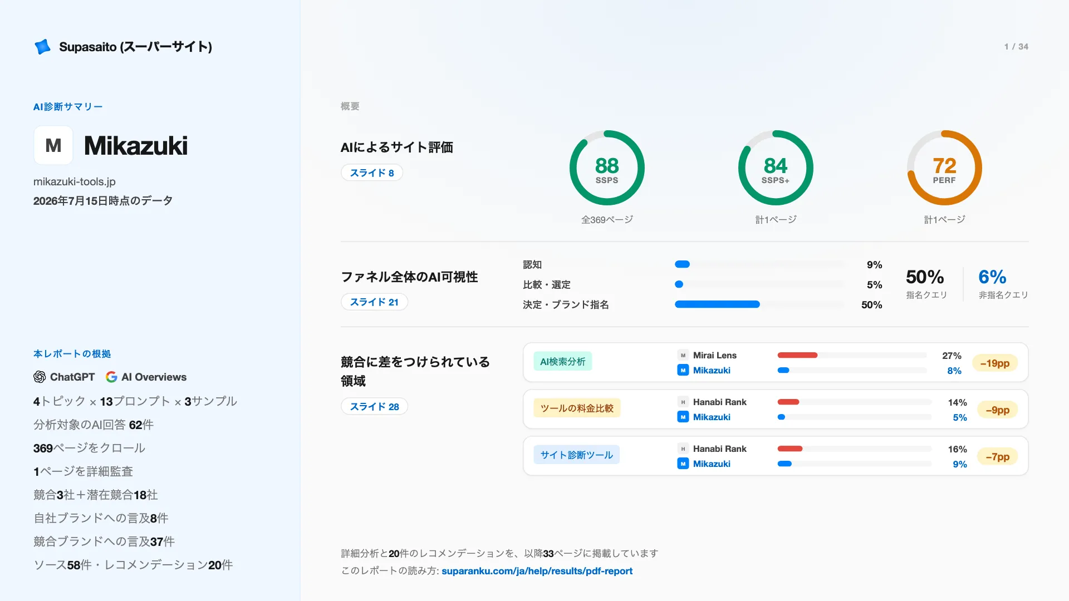
Task: Click Mikazuki badge in AI検索分析 card
Action: (x=683, y=370)
